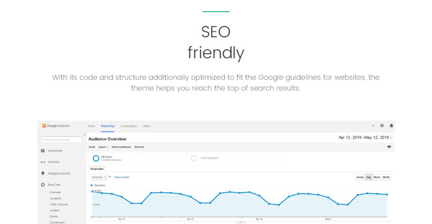Open Dashboards from the sidebar icon

43,151
